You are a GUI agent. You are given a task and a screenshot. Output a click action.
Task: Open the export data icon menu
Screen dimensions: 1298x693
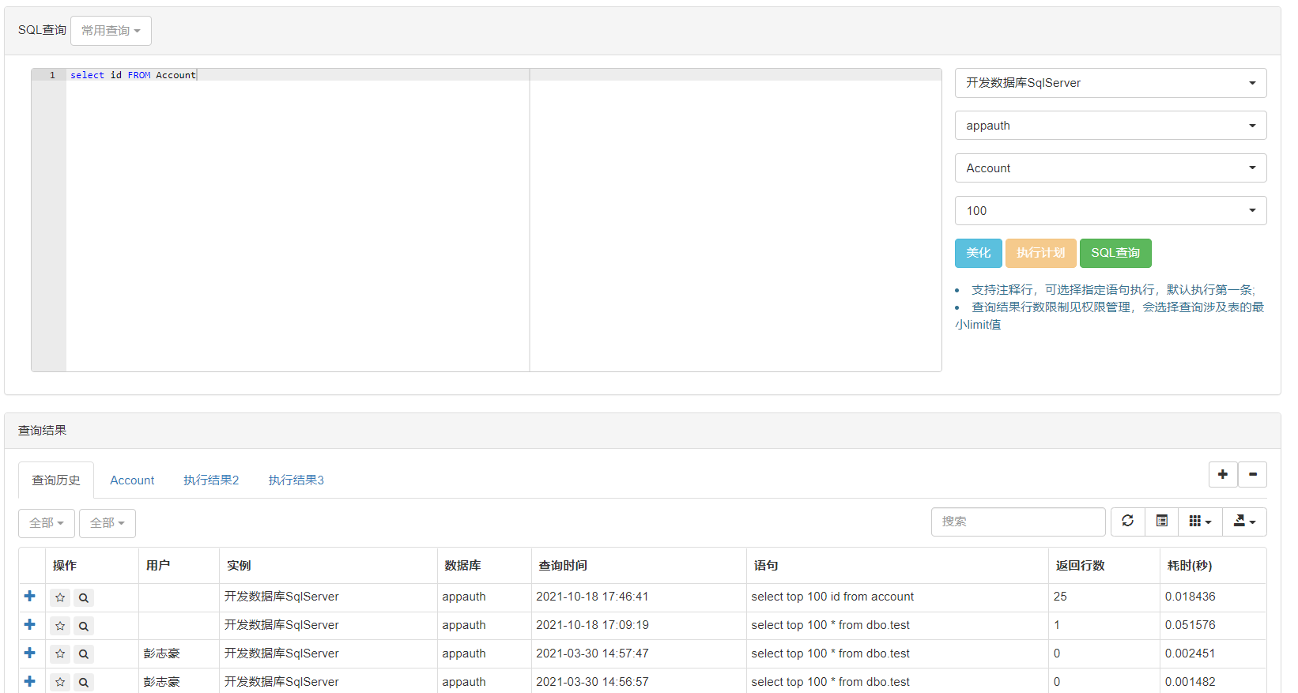pyautogui.click(x=1244, y=522)
